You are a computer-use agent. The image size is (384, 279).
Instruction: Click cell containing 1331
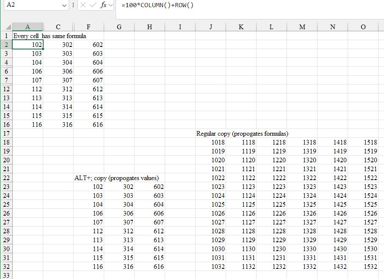coord(302,257)
